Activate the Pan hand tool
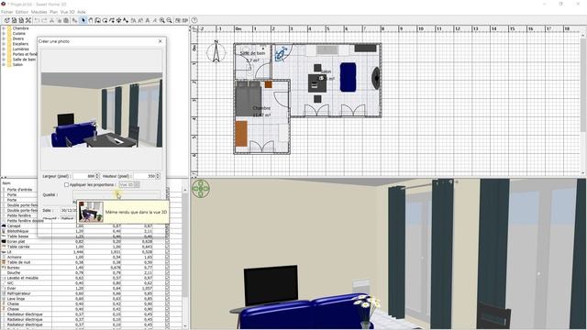 90,20
